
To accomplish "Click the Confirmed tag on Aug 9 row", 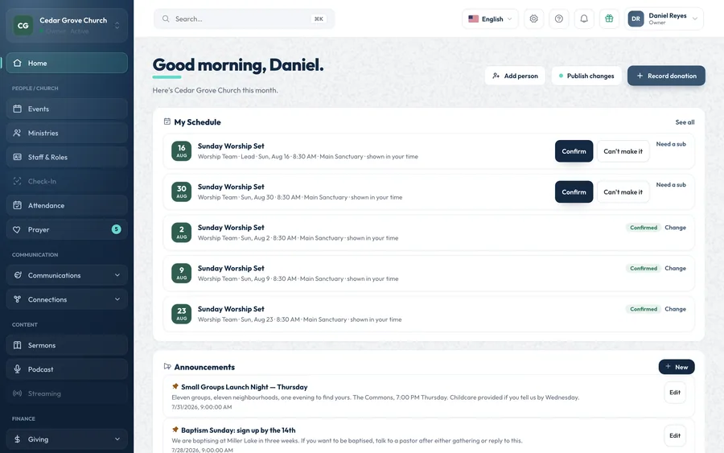I will [644, 268].
